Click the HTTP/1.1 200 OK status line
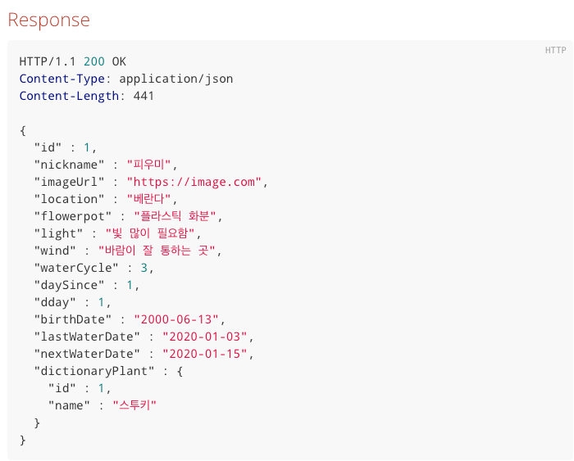This screenshot has width=574, height=461. [72, 61]
